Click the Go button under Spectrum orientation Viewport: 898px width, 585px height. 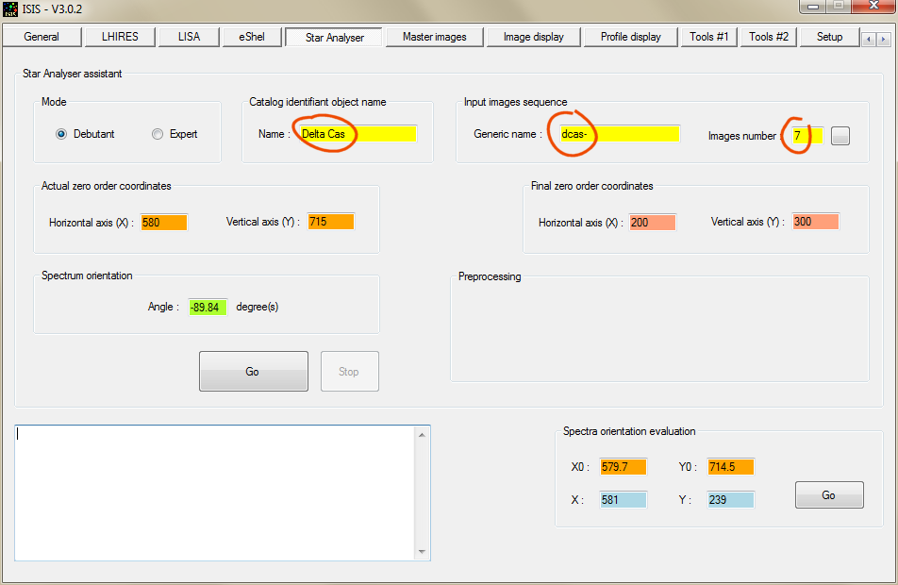click(x=253, y=371)
